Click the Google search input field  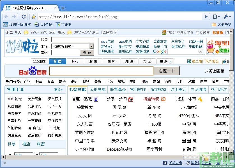tap(183, 52)
